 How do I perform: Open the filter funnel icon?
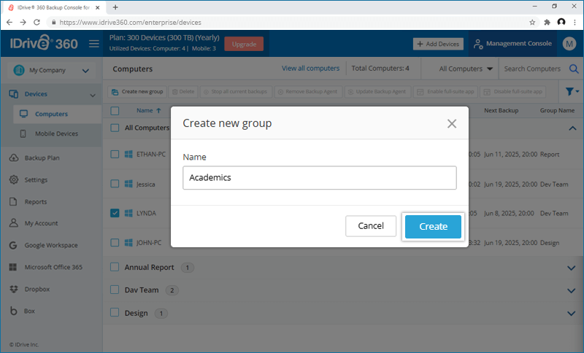click(x=571, y=92)
